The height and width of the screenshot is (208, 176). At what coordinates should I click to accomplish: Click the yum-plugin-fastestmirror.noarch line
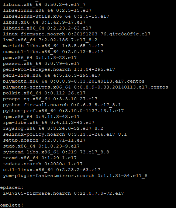tap(75, 176)
